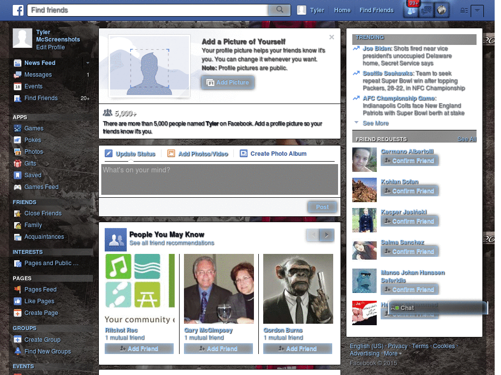The width and height of the screenshot is (501, 375).
Task: Click the News Feed sidebar icon
Action: click(18, 63)
